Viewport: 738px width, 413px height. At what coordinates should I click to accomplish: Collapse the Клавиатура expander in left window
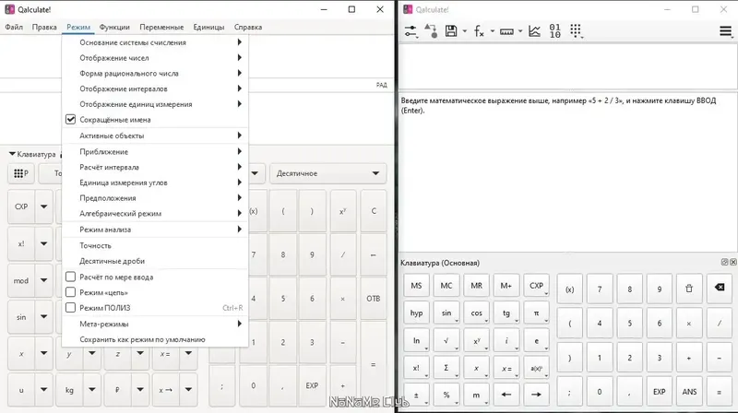12,154
